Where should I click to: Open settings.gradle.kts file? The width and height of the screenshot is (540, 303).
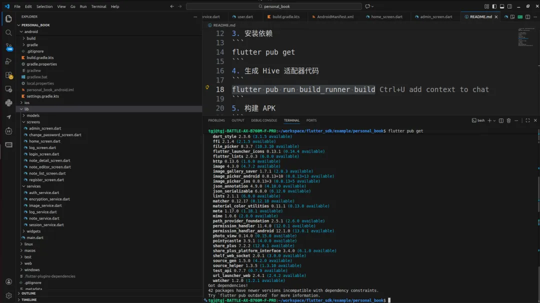(x=42, y=96)
